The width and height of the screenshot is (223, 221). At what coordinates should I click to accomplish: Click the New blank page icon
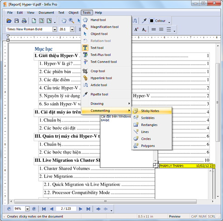[x=34, y=21]
